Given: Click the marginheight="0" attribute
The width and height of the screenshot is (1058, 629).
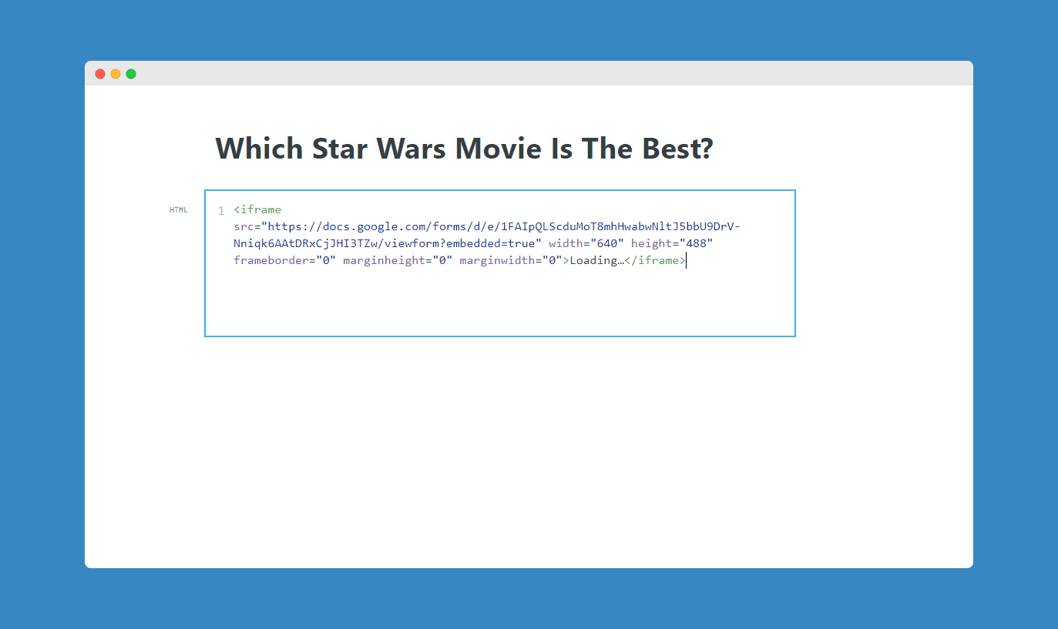Looking at the screenshot, I should [398, 260].
